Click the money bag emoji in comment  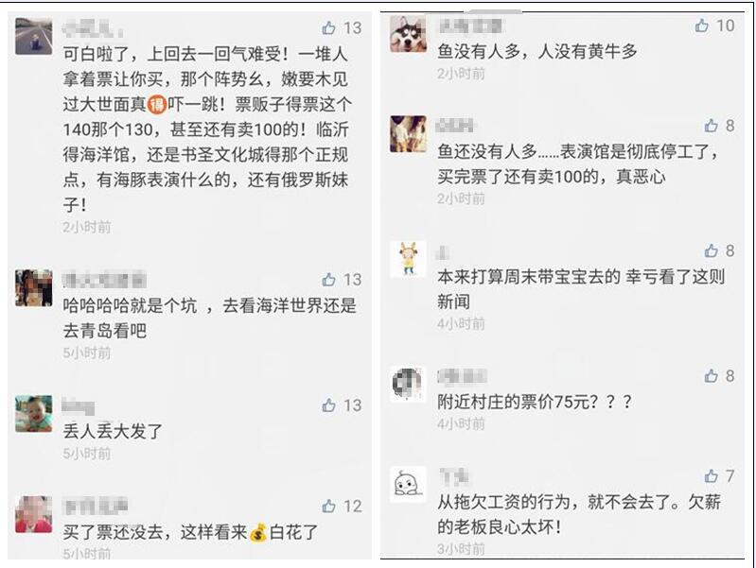[258, 532]
